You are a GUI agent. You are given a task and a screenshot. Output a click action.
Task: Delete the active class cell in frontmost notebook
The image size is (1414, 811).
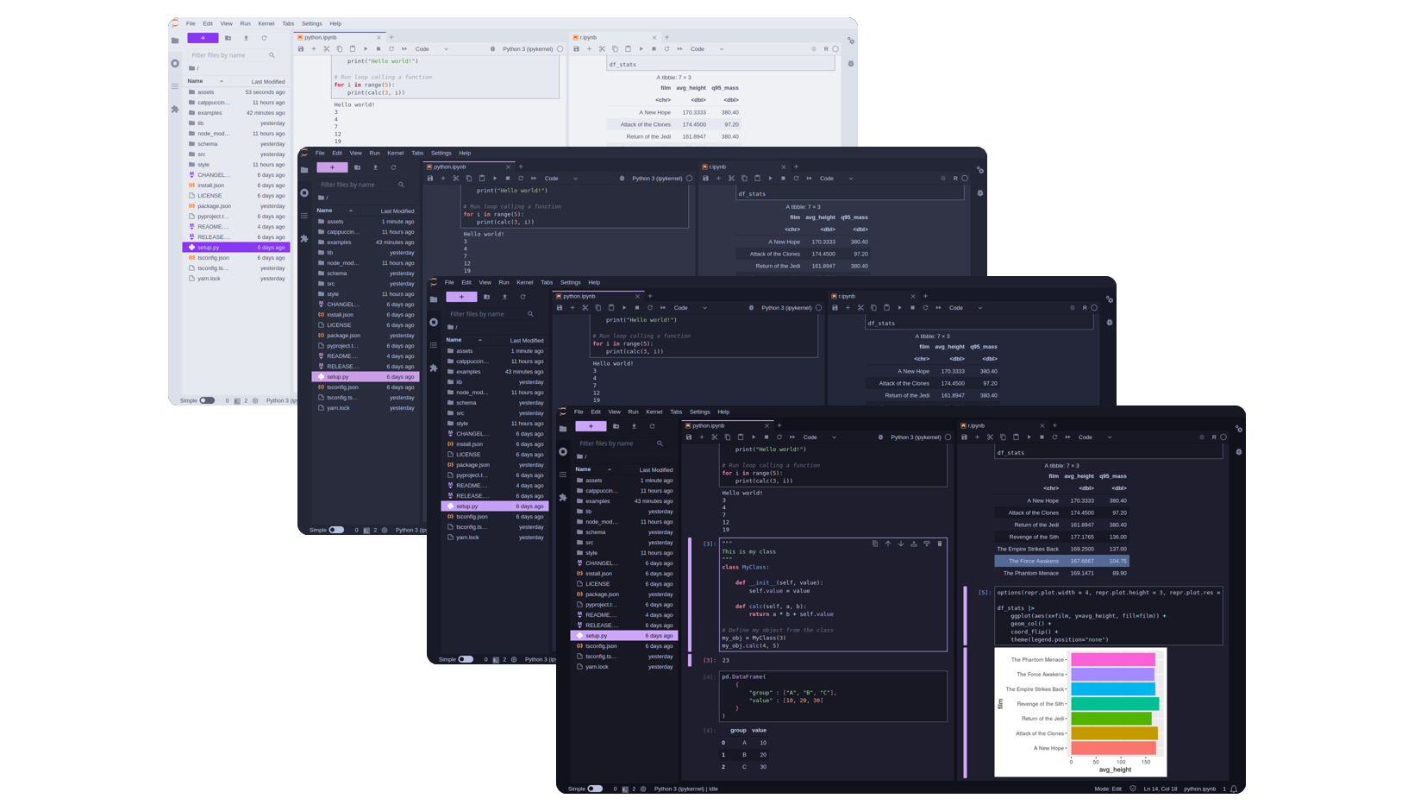coord(940,544)
